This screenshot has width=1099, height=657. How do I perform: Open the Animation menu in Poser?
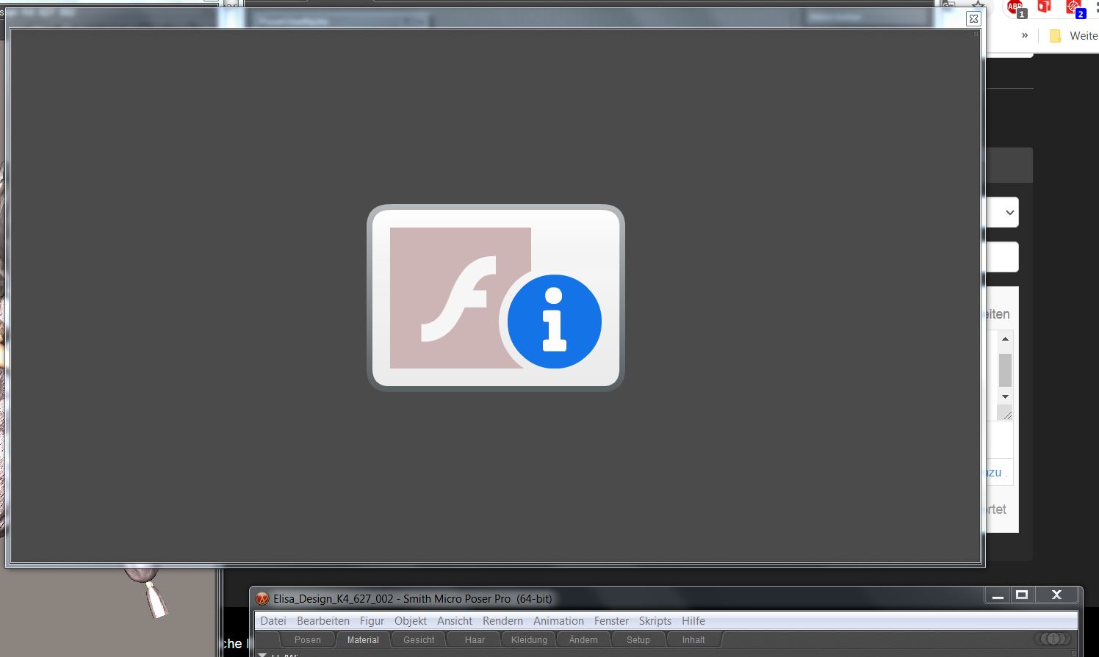[x=558, y=621]
